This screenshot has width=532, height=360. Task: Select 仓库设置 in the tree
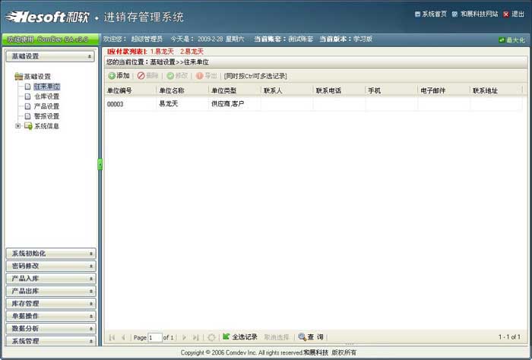point(46,96)
